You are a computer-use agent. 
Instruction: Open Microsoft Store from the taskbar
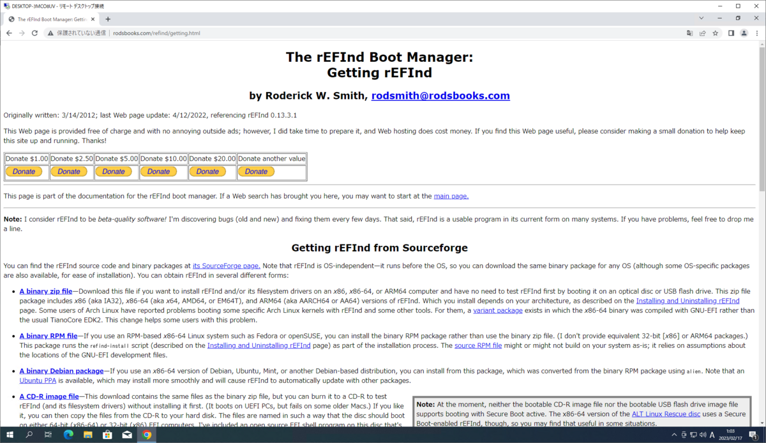coord(107,435)
